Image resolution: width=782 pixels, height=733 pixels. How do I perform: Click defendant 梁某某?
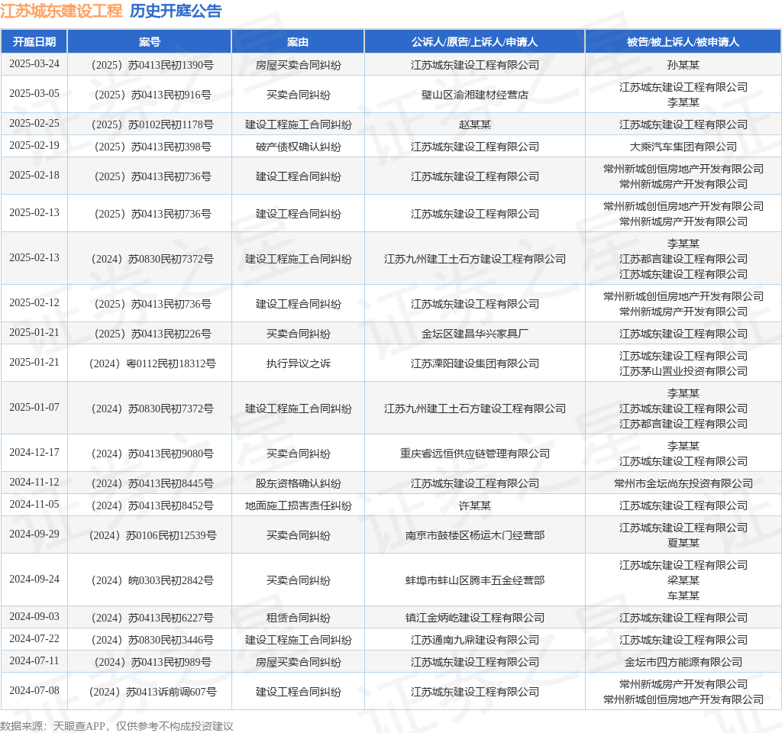(683, 581)
